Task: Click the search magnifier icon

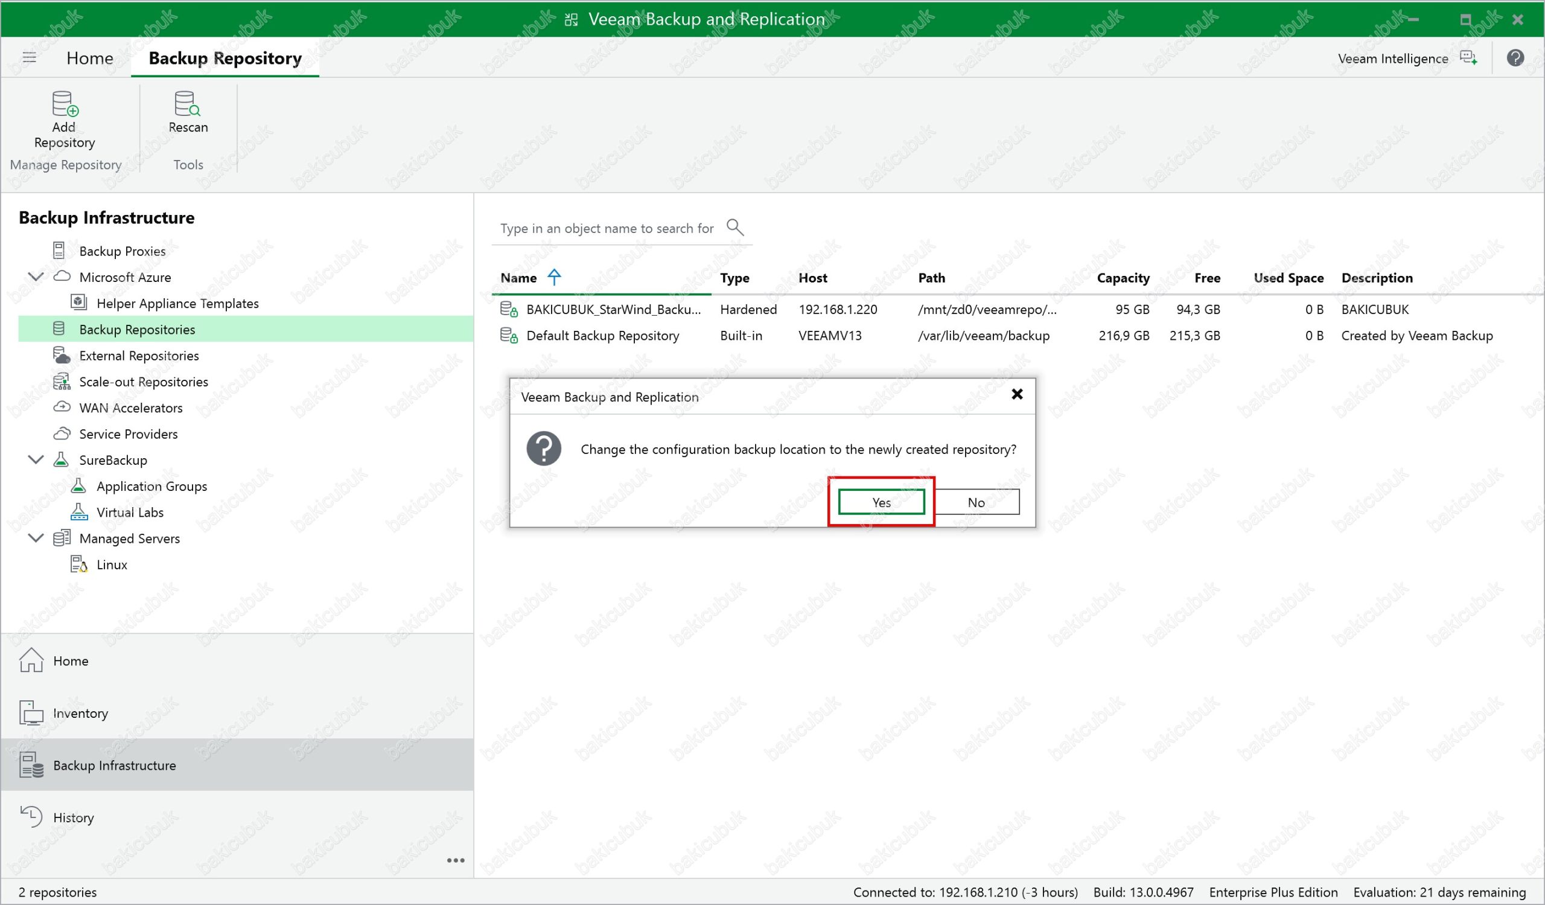Action: point(734,228)
